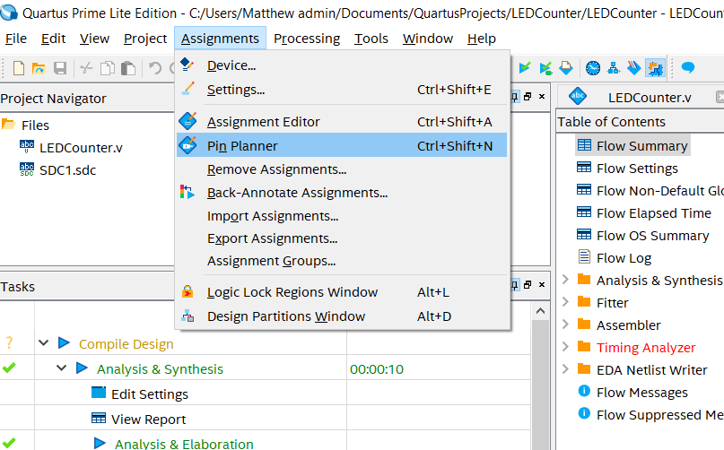Open the Tools menu
Viewport: 724px width, 450px height.
[x=371, y=39]
